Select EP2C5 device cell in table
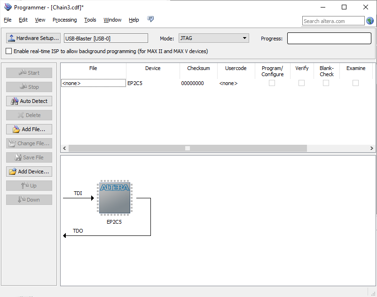377x297 pixels. point(153,83)
